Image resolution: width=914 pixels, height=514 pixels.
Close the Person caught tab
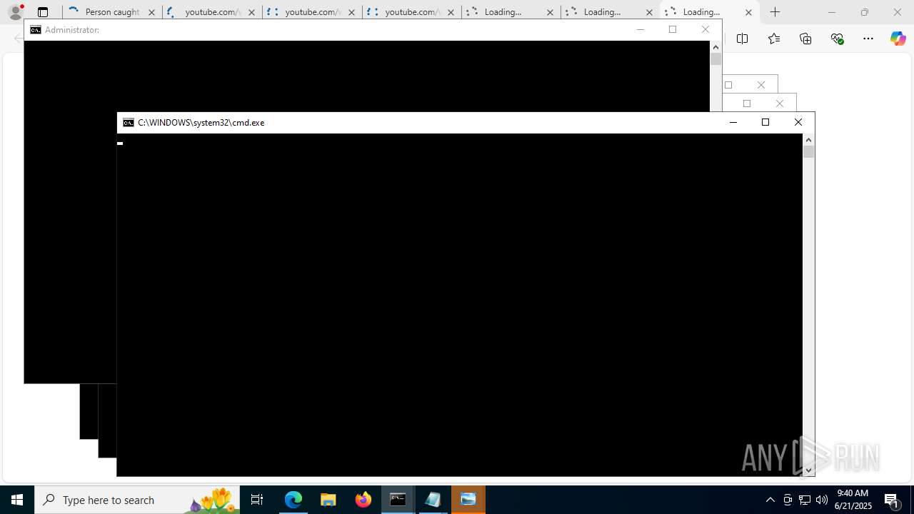coord(151,12)
